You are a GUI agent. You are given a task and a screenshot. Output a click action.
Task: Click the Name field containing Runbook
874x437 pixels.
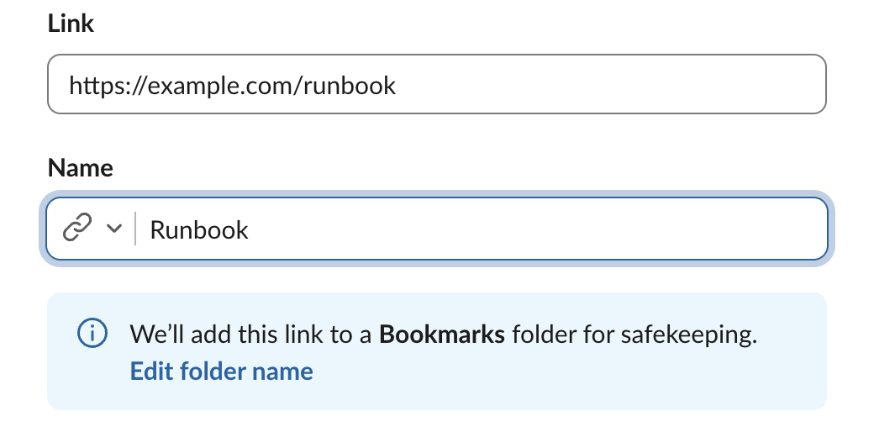pos(436,229)
